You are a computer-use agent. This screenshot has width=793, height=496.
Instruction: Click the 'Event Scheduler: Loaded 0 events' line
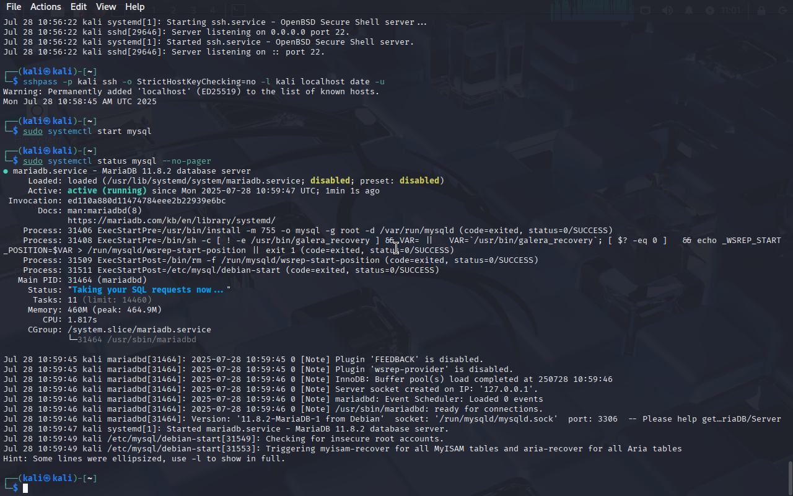[x=273, y=399]
